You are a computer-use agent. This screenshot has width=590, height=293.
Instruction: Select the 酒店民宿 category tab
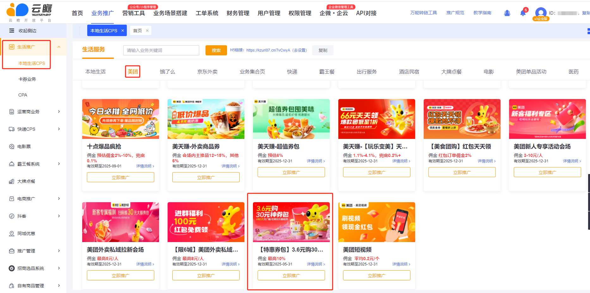[x=409, y=72]
